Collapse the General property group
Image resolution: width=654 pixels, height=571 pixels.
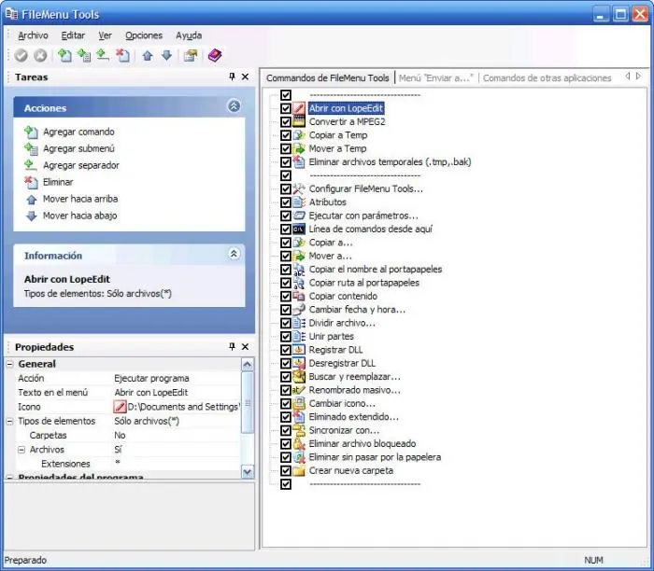[9, 365]
